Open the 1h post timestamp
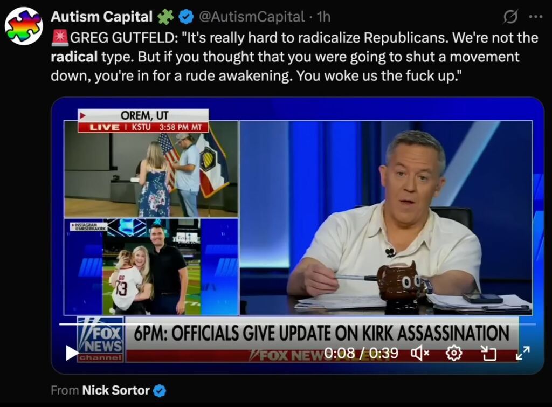Viewport: 552px width, 407px height. (x=323, y=17)
